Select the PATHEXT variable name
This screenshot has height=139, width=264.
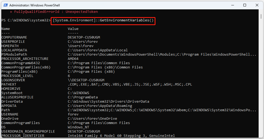tap(9, 84)
